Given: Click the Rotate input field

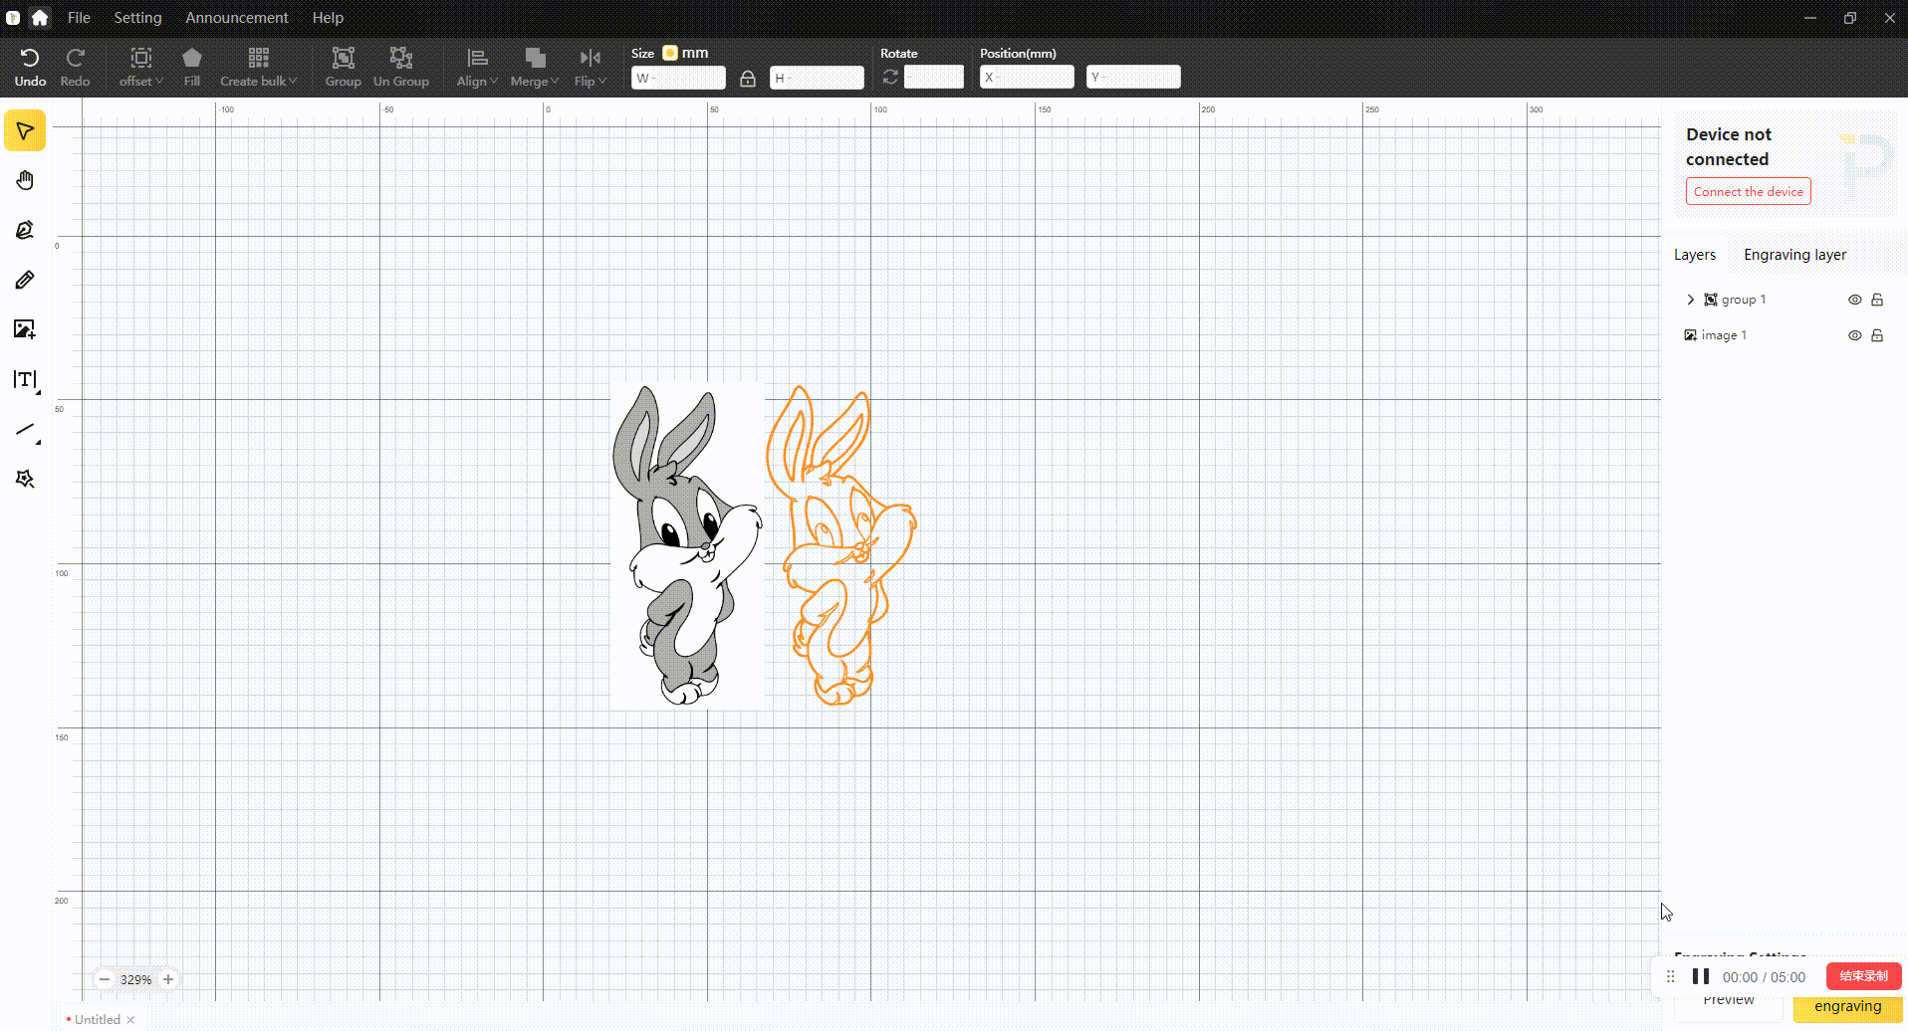Looking at the screenshot, I should tap(934, 78).
